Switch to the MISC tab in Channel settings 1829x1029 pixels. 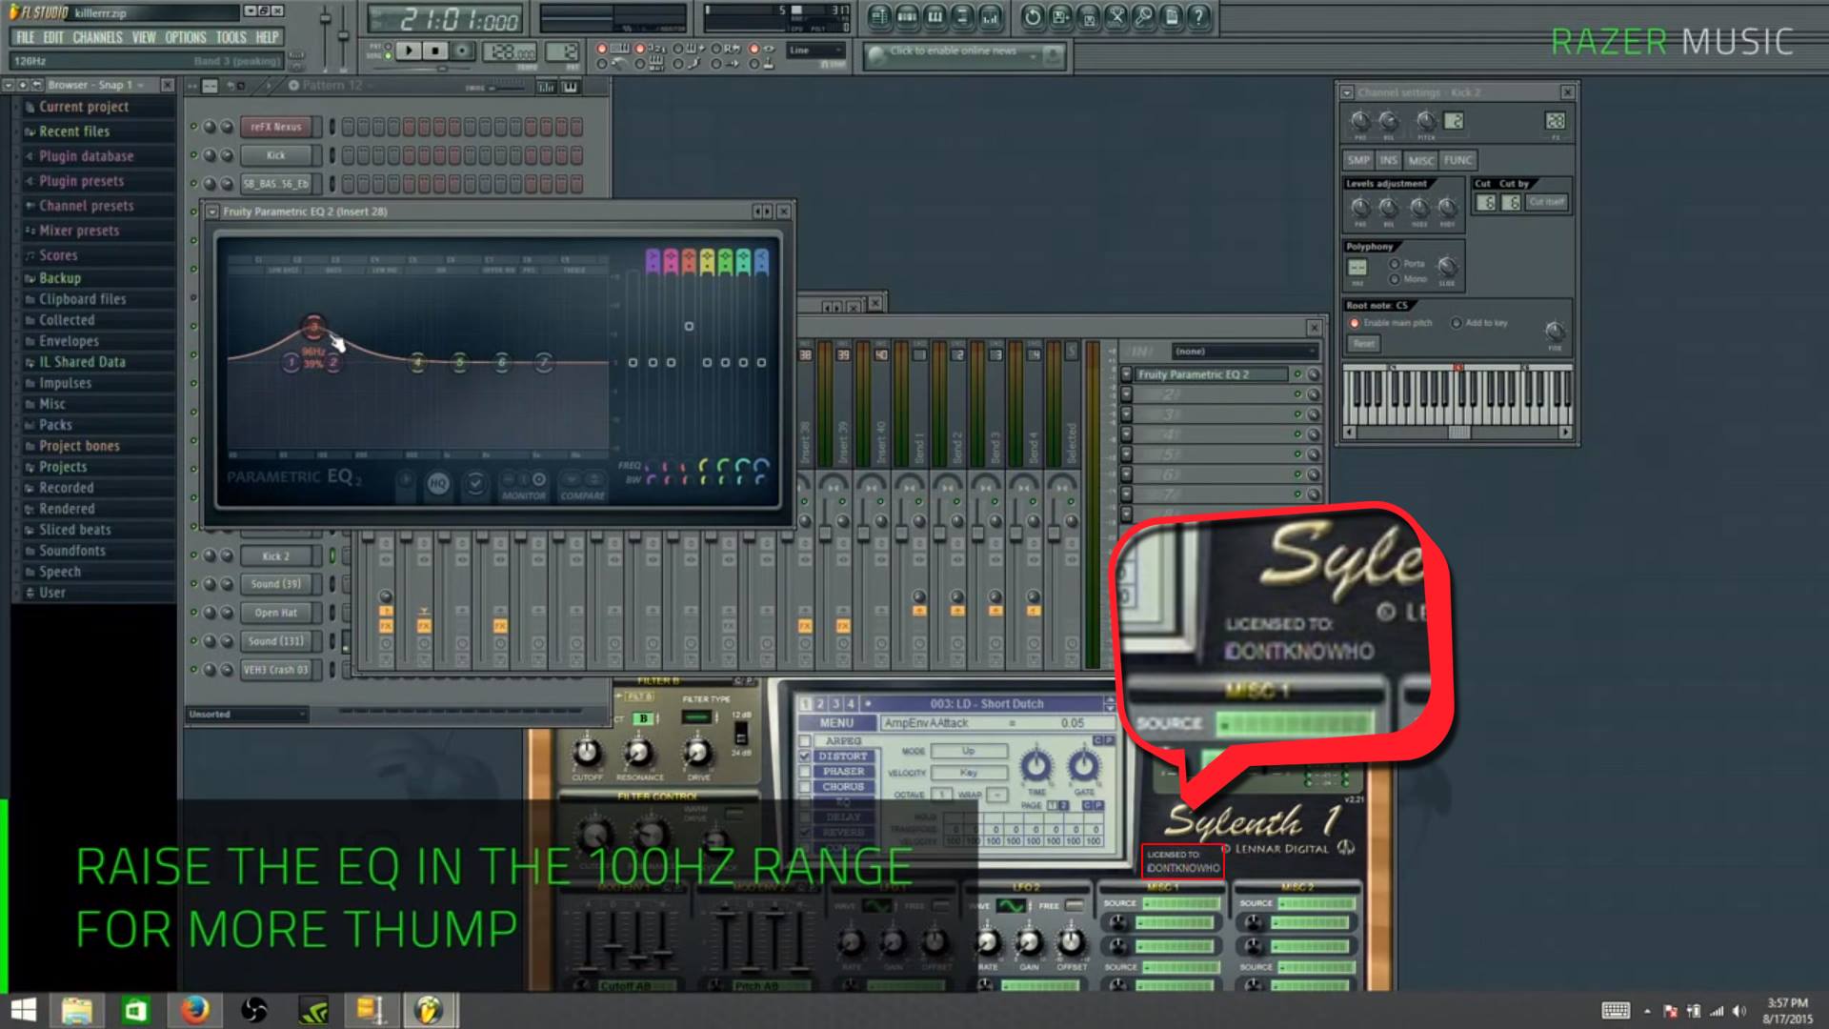1420,160
